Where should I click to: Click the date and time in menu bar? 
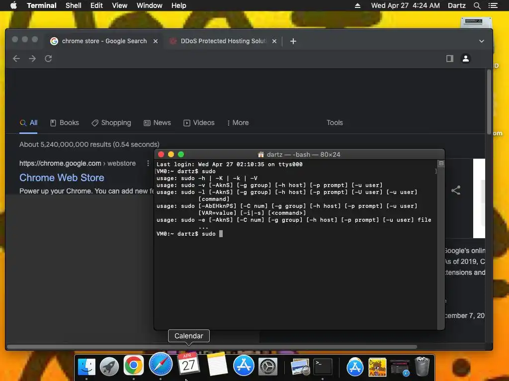(x=406, y=5)
